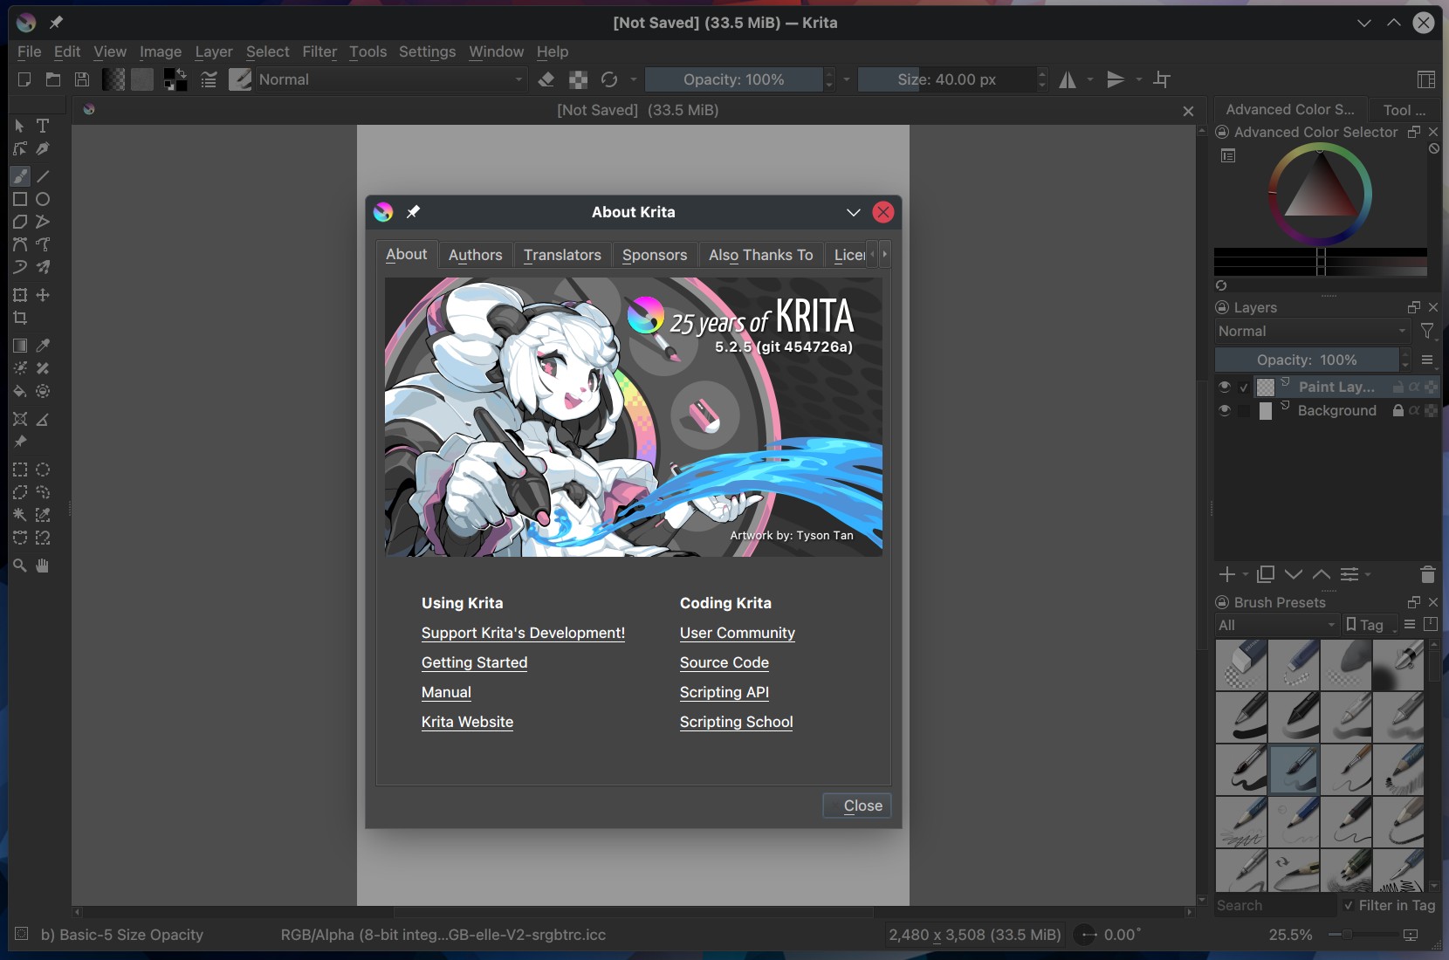The width and height of the screenshot is (1449, 960).
Task: Select the Line tool
Action: [43, 176]
